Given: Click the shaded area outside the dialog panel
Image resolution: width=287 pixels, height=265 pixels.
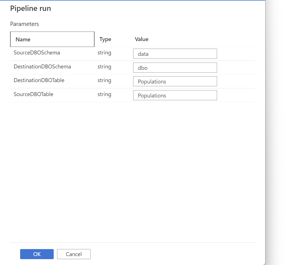Looking at the screenshot, I should (x=276, y=132).
